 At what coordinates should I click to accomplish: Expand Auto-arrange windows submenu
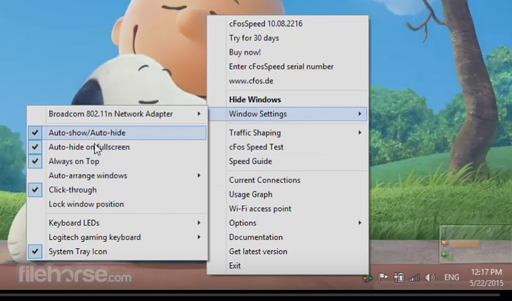point(117,176)
